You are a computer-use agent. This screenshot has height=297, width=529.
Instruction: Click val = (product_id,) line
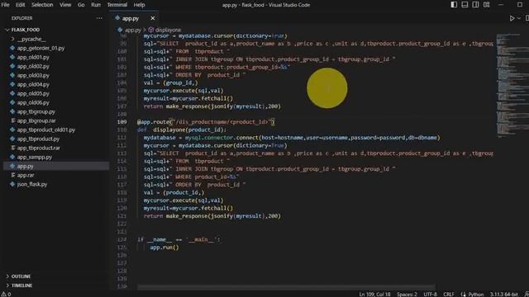click(x=174, y=192)
